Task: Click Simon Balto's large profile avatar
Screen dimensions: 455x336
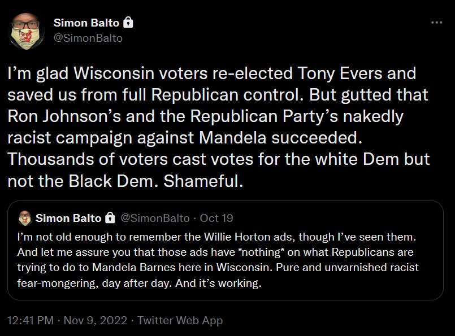Action: [x=28, y=30]
